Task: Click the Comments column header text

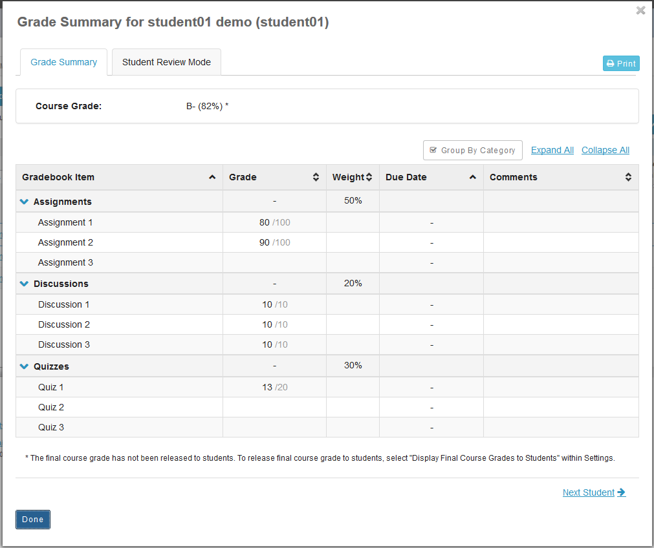Action: (x=514, y=177)
